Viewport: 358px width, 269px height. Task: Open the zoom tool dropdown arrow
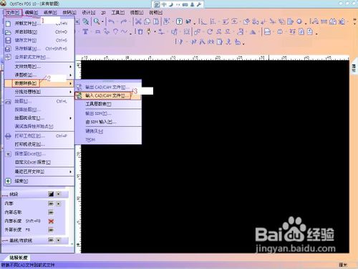coord(102,22)
